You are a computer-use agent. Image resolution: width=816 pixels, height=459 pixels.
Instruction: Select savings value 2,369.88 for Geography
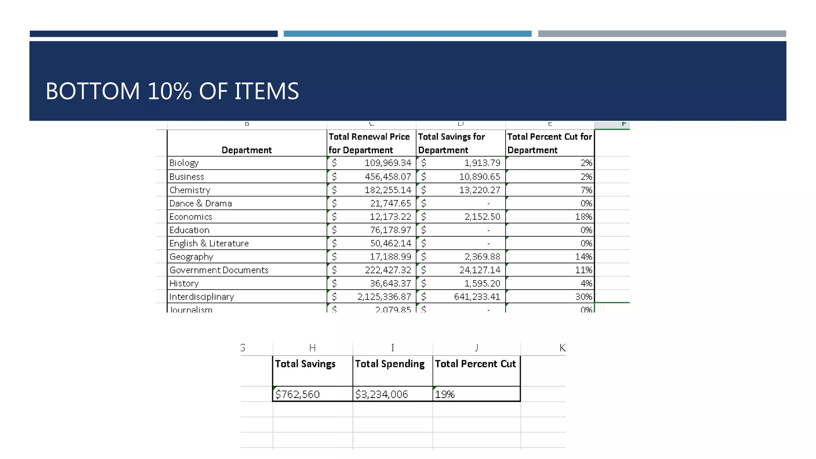(461, 257)
